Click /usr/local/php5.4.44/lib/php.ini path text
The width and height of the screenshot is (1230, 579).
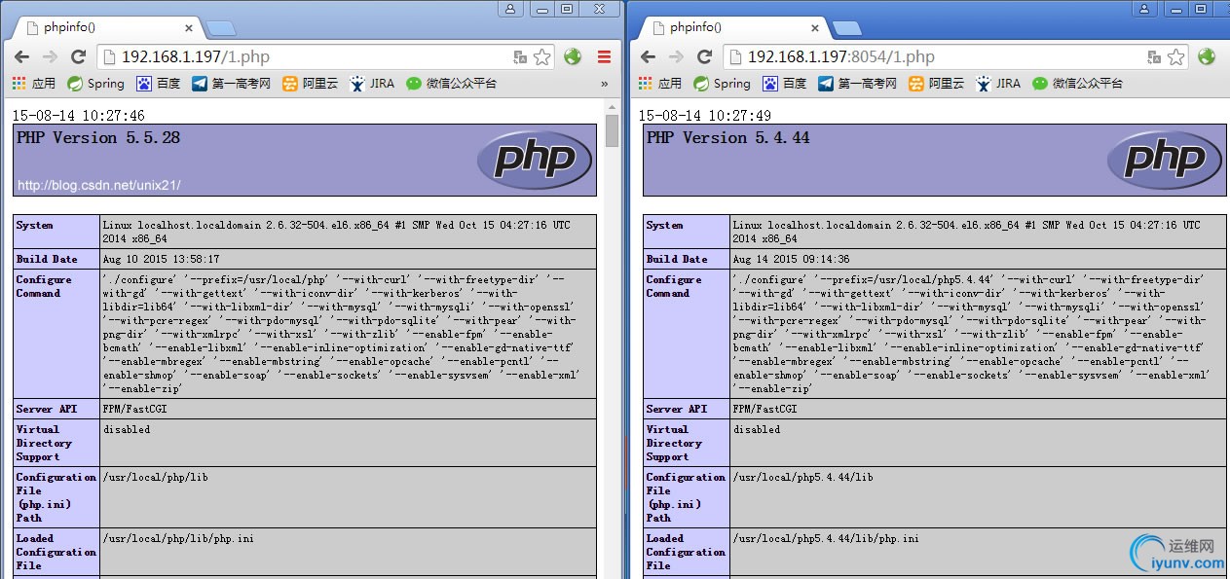point(826,538)
